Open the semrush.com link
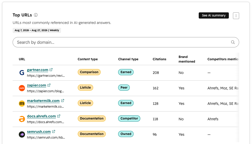 (39, 132)
